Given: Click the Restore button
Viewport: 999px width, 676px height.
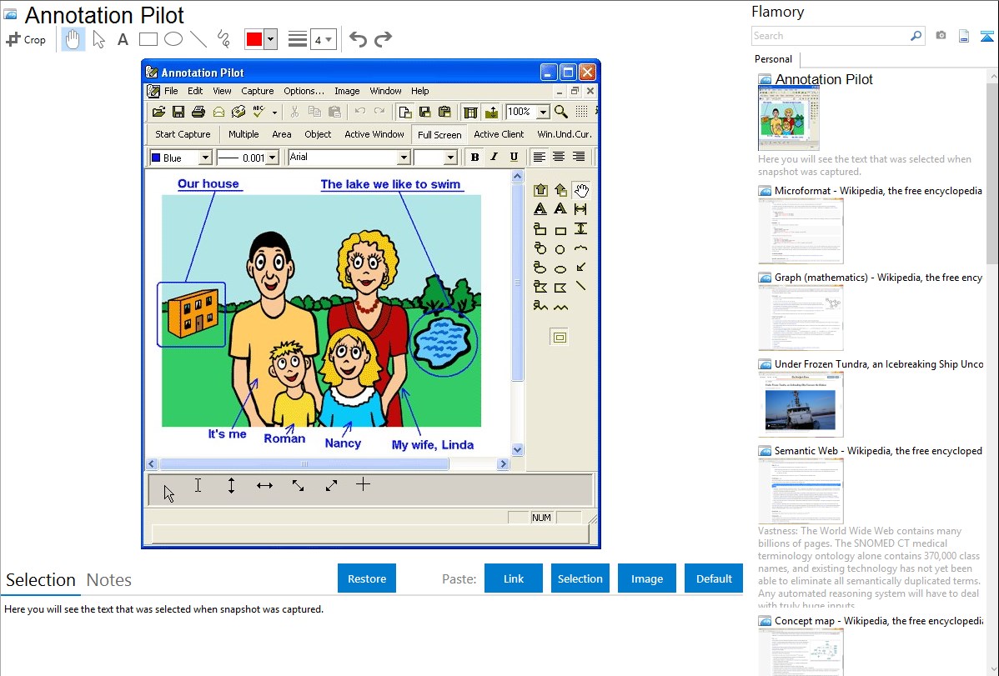Looking at the screenshot, I should [367, 578].
